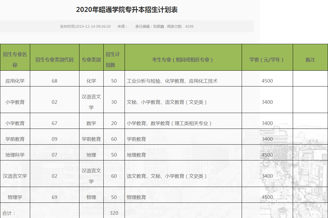The width and height of the screenshot is (328, 218).
Task: Select header cell 招生计划数
Action: tap(114, 57)
